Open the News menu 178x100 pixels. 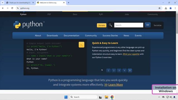(x=126, y=36)
